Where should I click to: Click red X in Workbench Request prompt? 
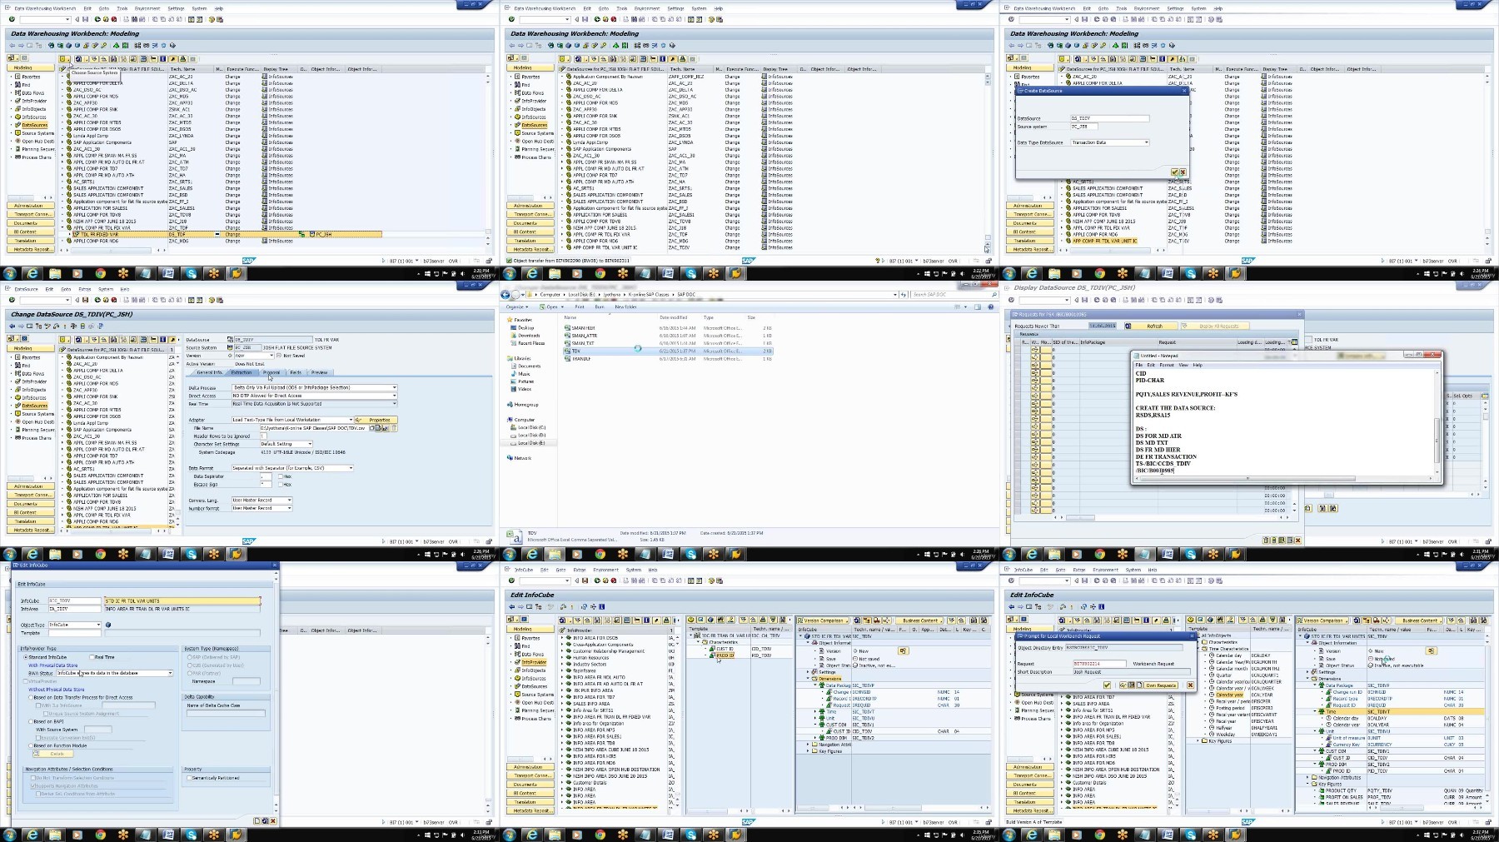click(1190, 685)
